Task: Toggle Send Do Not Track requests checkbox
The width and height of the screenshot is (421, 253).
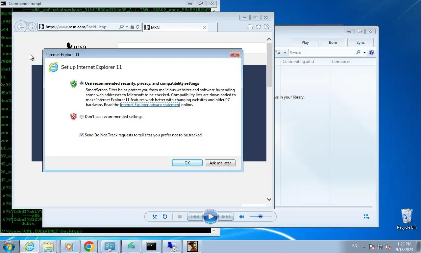Action: (82, 135)
